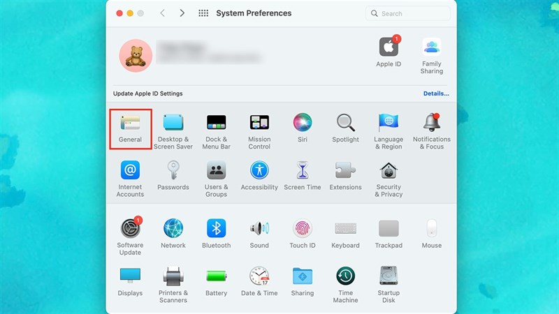Image resolution: width=559 pixels, height=314 pixels.
Task: Open Accessibility preferences
Action: coord(259,176)
